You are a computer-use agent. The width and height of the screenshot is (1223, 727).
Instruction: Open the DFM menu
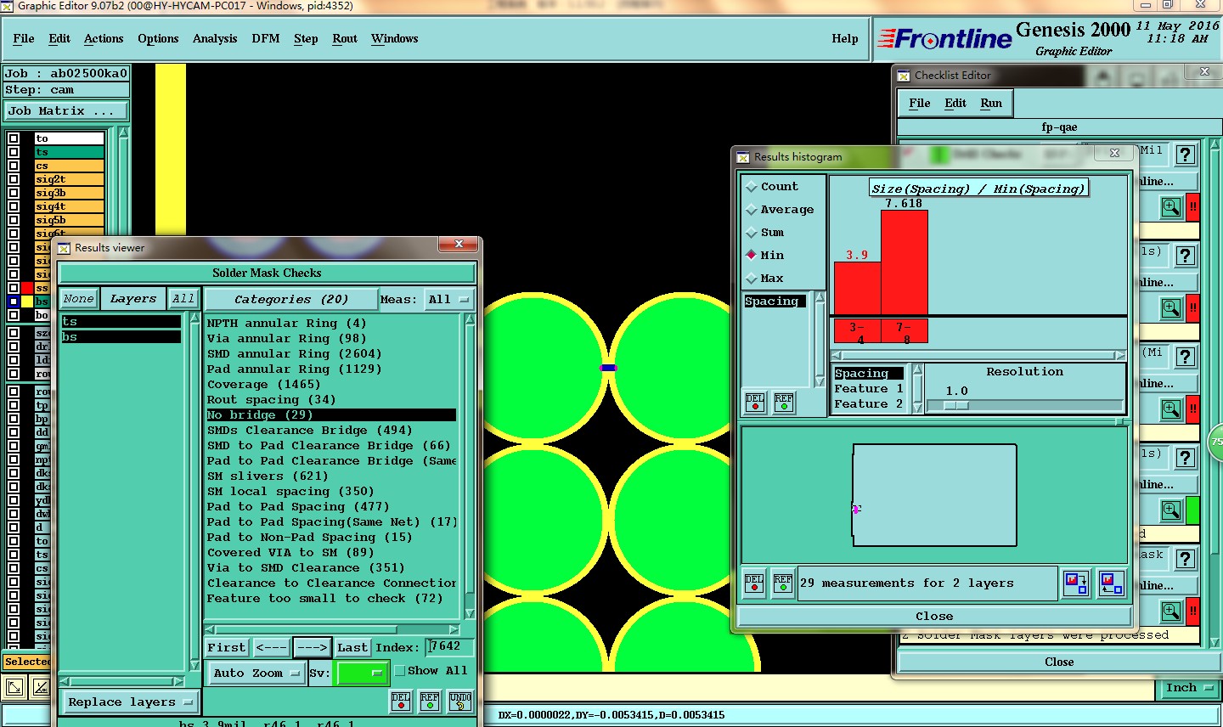265,39
